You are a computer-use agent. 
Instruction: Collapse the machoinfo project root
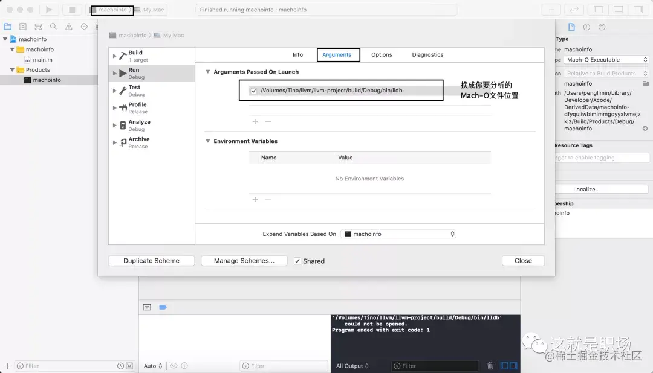5,39
